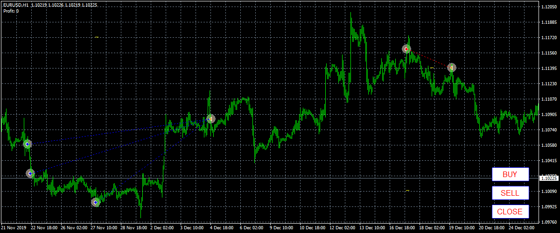The height and width of the screenshot is (233, 560).
Task: Click the EURUSD,H1 chart title text
Action: [15, 5]
